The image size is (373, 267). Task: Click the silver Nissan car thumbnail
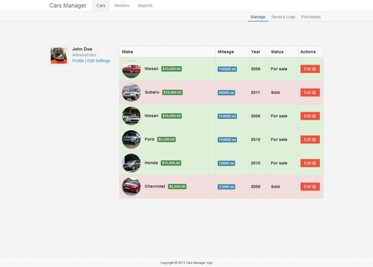click(x=131, y=116)
